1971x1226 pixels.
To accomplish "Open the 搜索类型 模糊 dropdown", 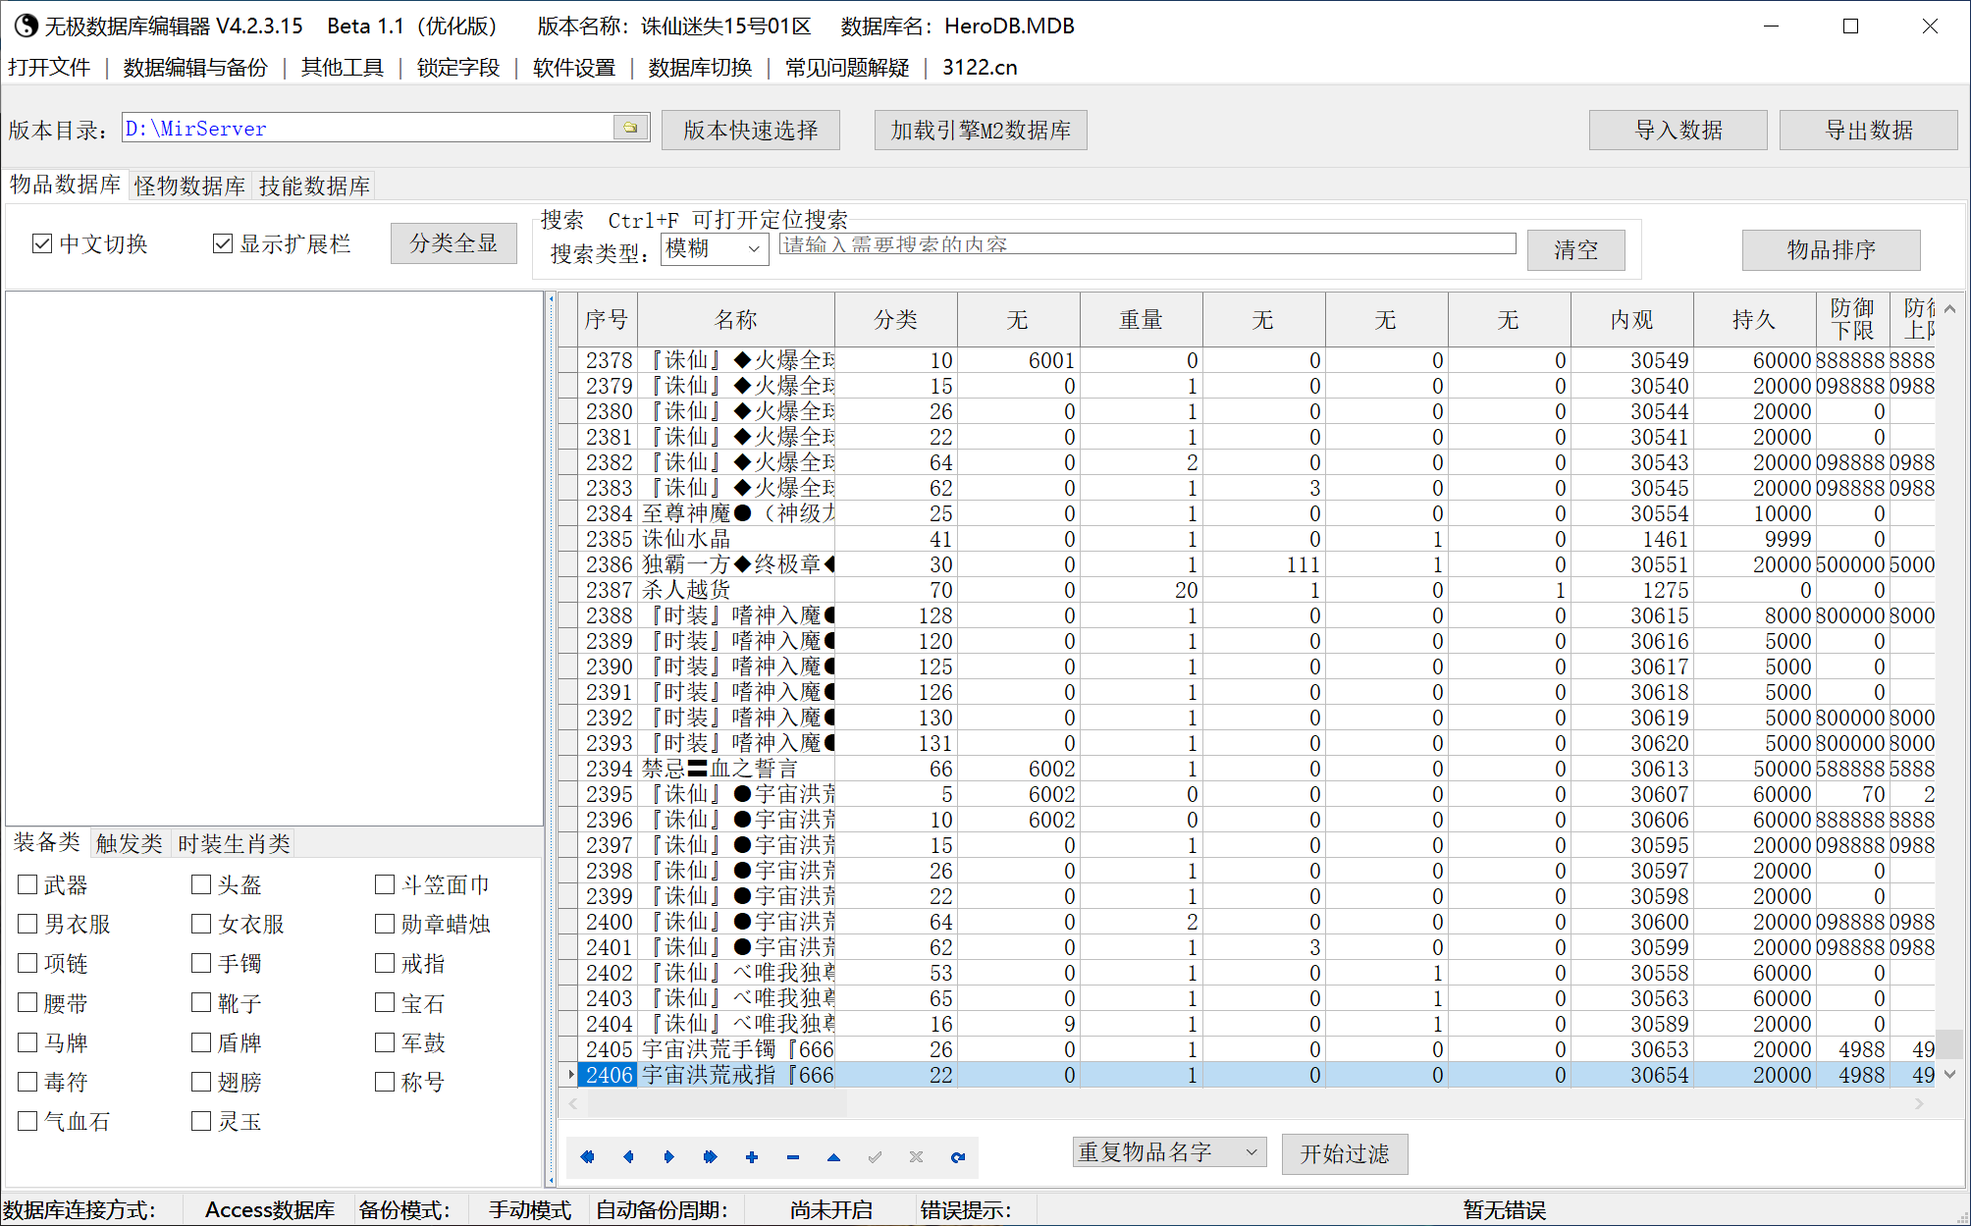I will [714, 249].
